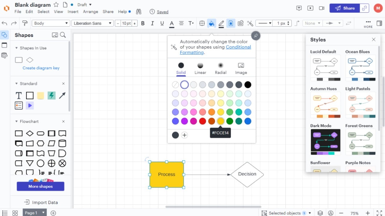Viewport: 385px width, 216px height.
Task: Select the Decision diamond shape on canvas
Action: coord(247,175)
